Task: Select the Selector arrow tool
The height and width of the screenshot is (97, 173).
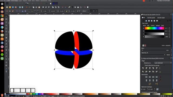Action: point(6,16)
